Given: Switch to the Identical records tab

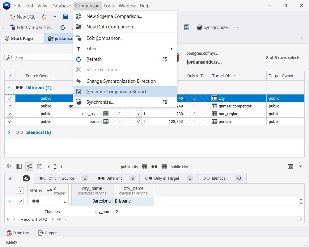Looking at the screenshot, I should [222, 178].
